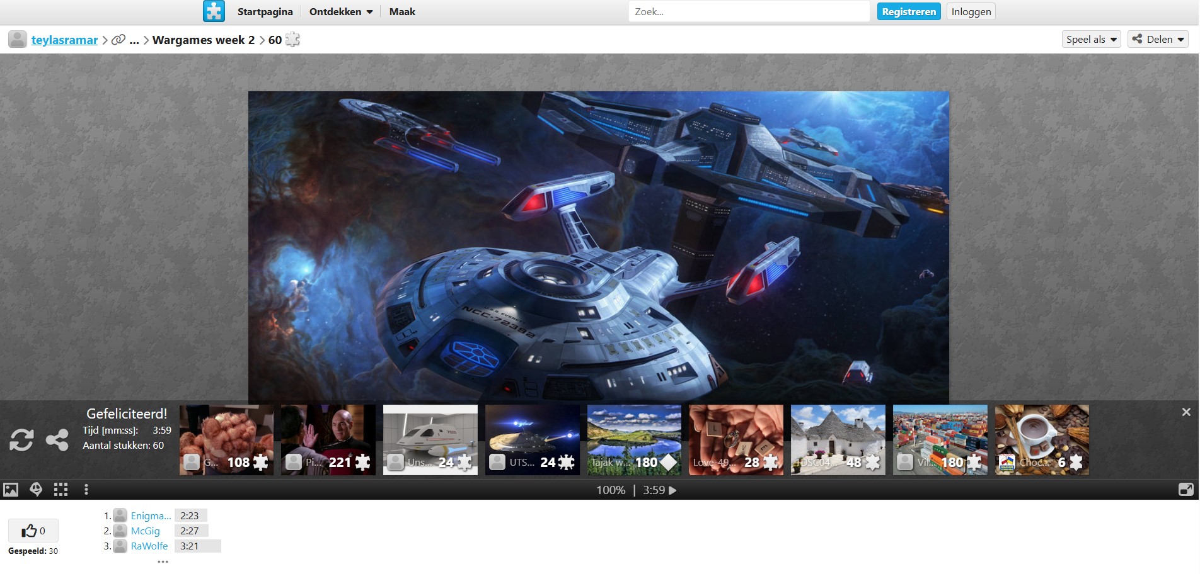This screenshot has height=574, width=1200.
Task: Click the ghost image icon in toolbar
Action: [36, 490]
